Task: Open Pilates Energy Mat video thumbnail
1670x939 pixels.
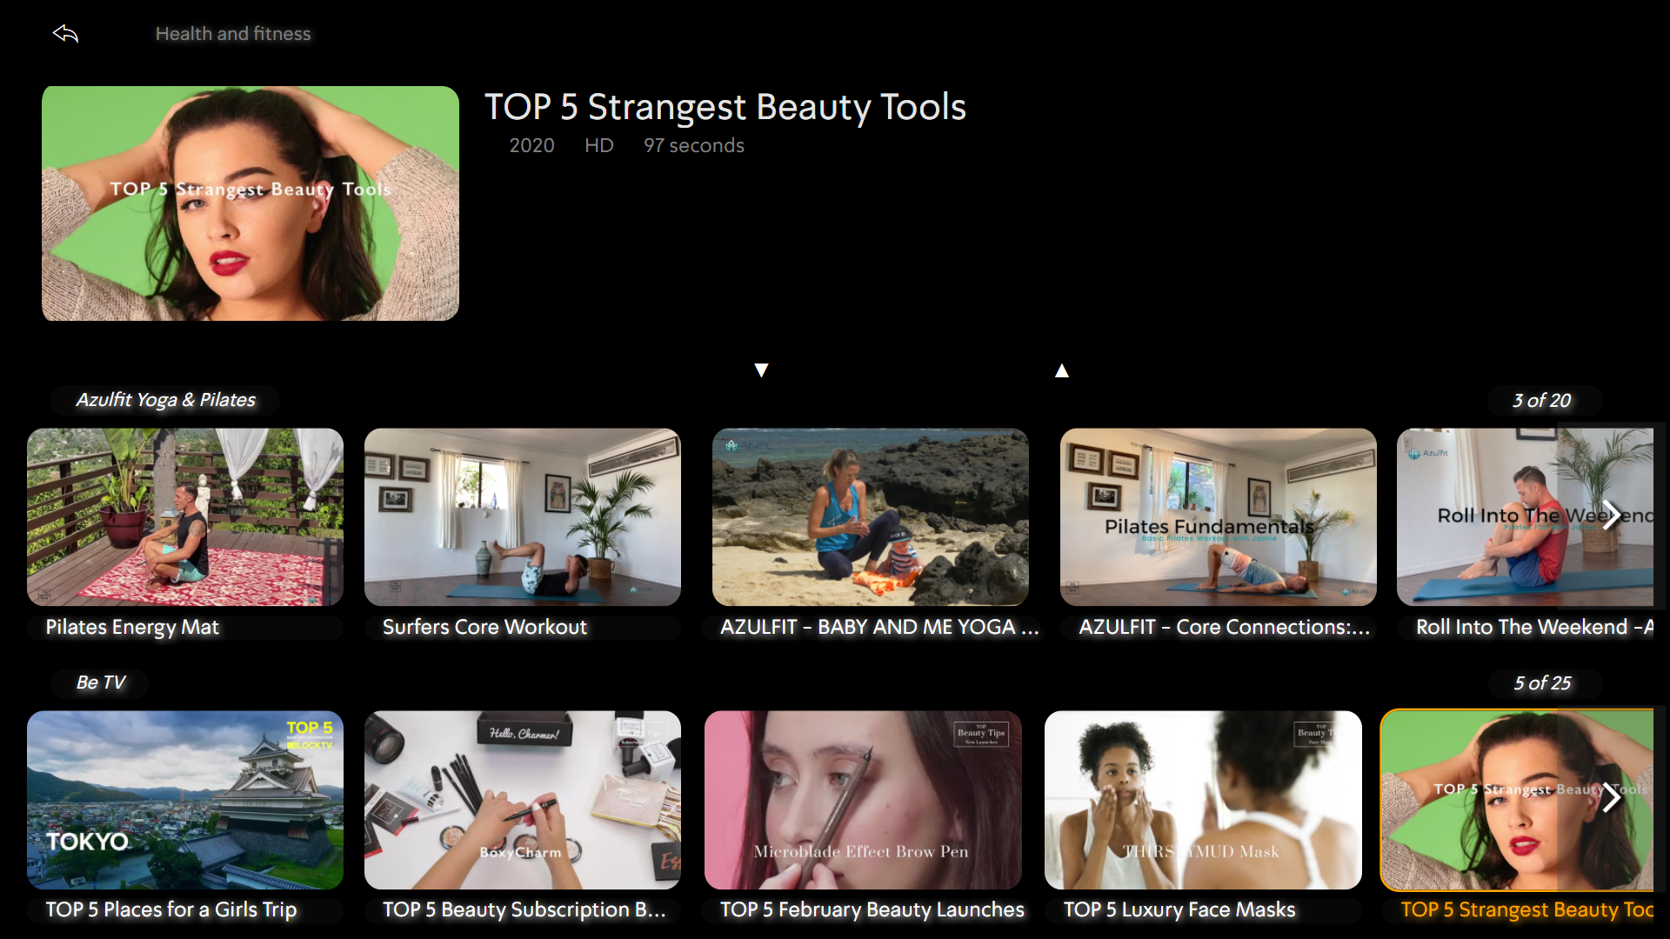Action: [185, 516]
